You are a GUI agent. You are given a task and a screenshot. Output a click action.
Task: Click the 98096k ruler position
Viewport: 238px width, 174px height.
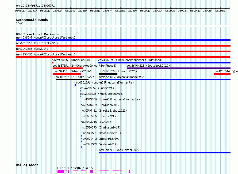(220, 11)
